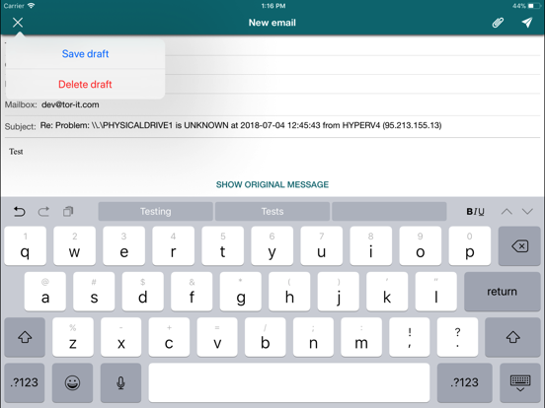Tap the right .?123 numbers key
This screenshot has width=545, height=408.
click(464, 382)
